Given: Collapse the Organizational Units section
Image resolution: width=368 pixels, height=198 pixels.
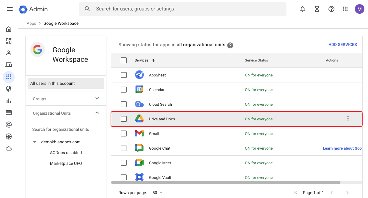Looking at the screenshot, I should tap(97, 113).
